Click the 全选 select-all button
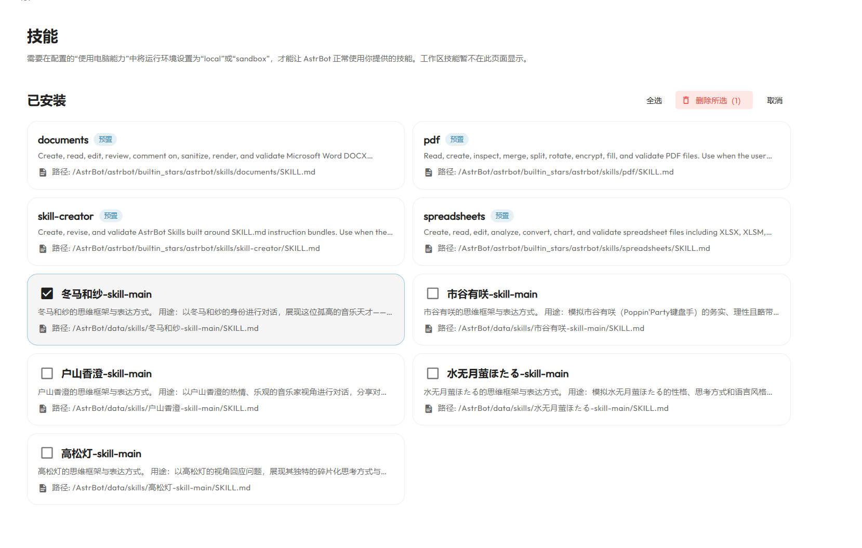This screenshot has height=548, width=862. (x=654, y=100)
